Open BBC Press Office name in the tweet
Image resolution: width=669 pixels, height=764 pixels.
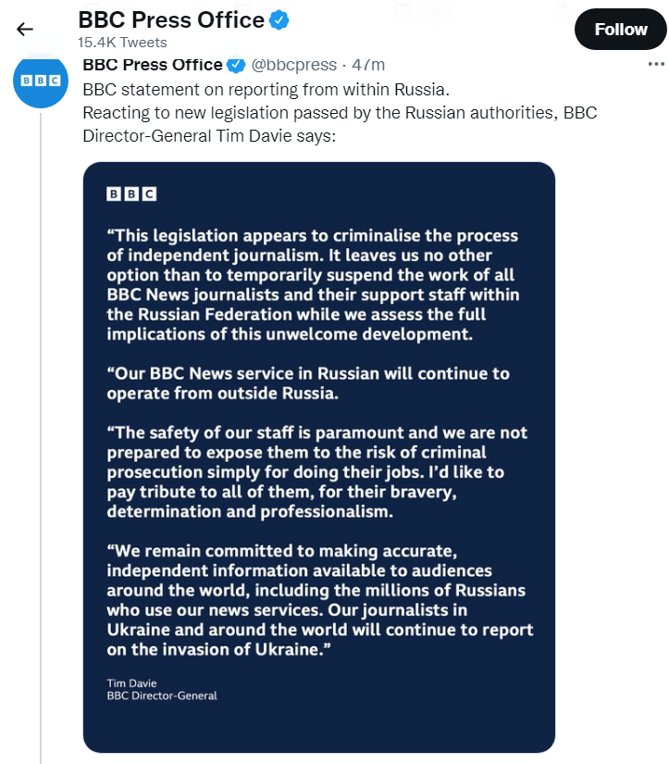point(152,65)
